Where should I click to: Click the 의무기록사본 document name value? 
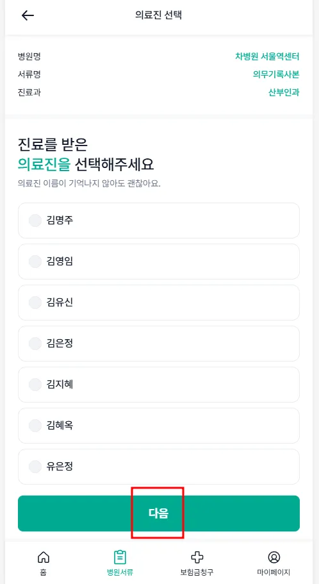[276, 74]
